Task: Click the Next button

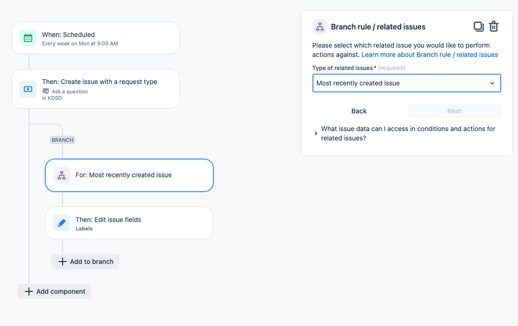Action: pyautogui.click(x=454, y=111)
